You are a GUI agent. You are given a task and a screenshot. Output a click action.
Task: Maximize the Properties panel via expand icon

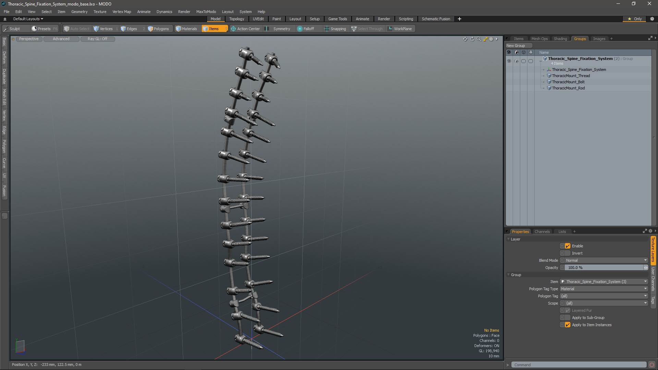645,231
